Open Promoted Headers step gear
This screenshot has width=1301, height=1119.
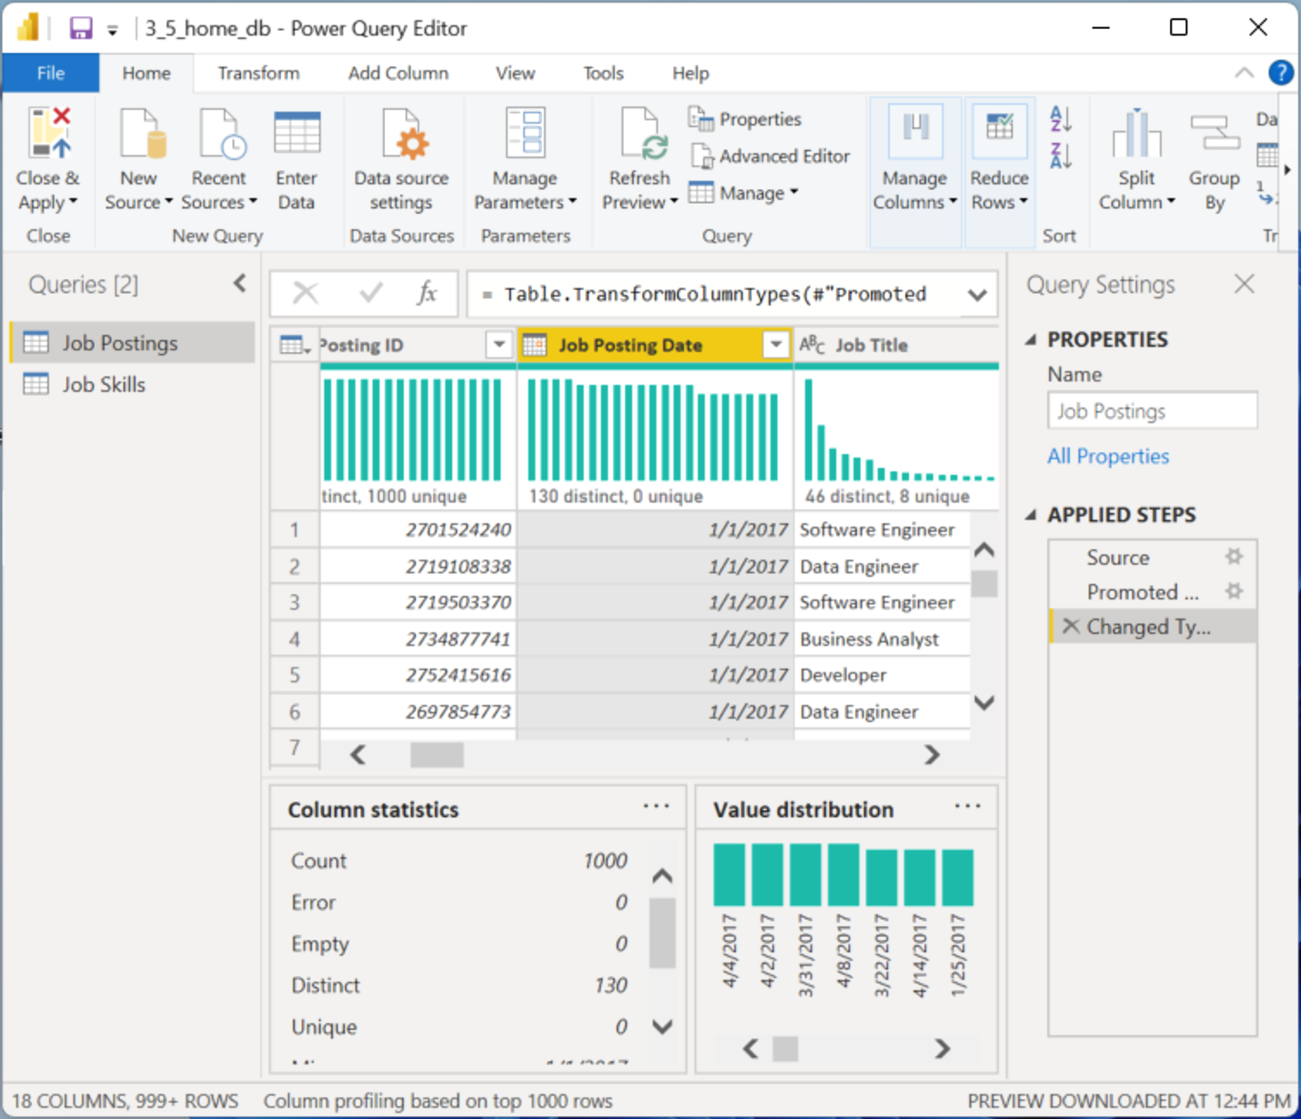1234,591
